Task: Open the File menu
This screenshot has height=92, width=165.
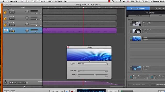Action: tap(22, 1)
